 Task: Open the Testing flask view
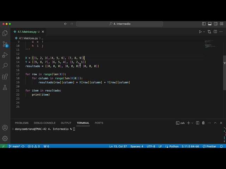click(5, 87)
